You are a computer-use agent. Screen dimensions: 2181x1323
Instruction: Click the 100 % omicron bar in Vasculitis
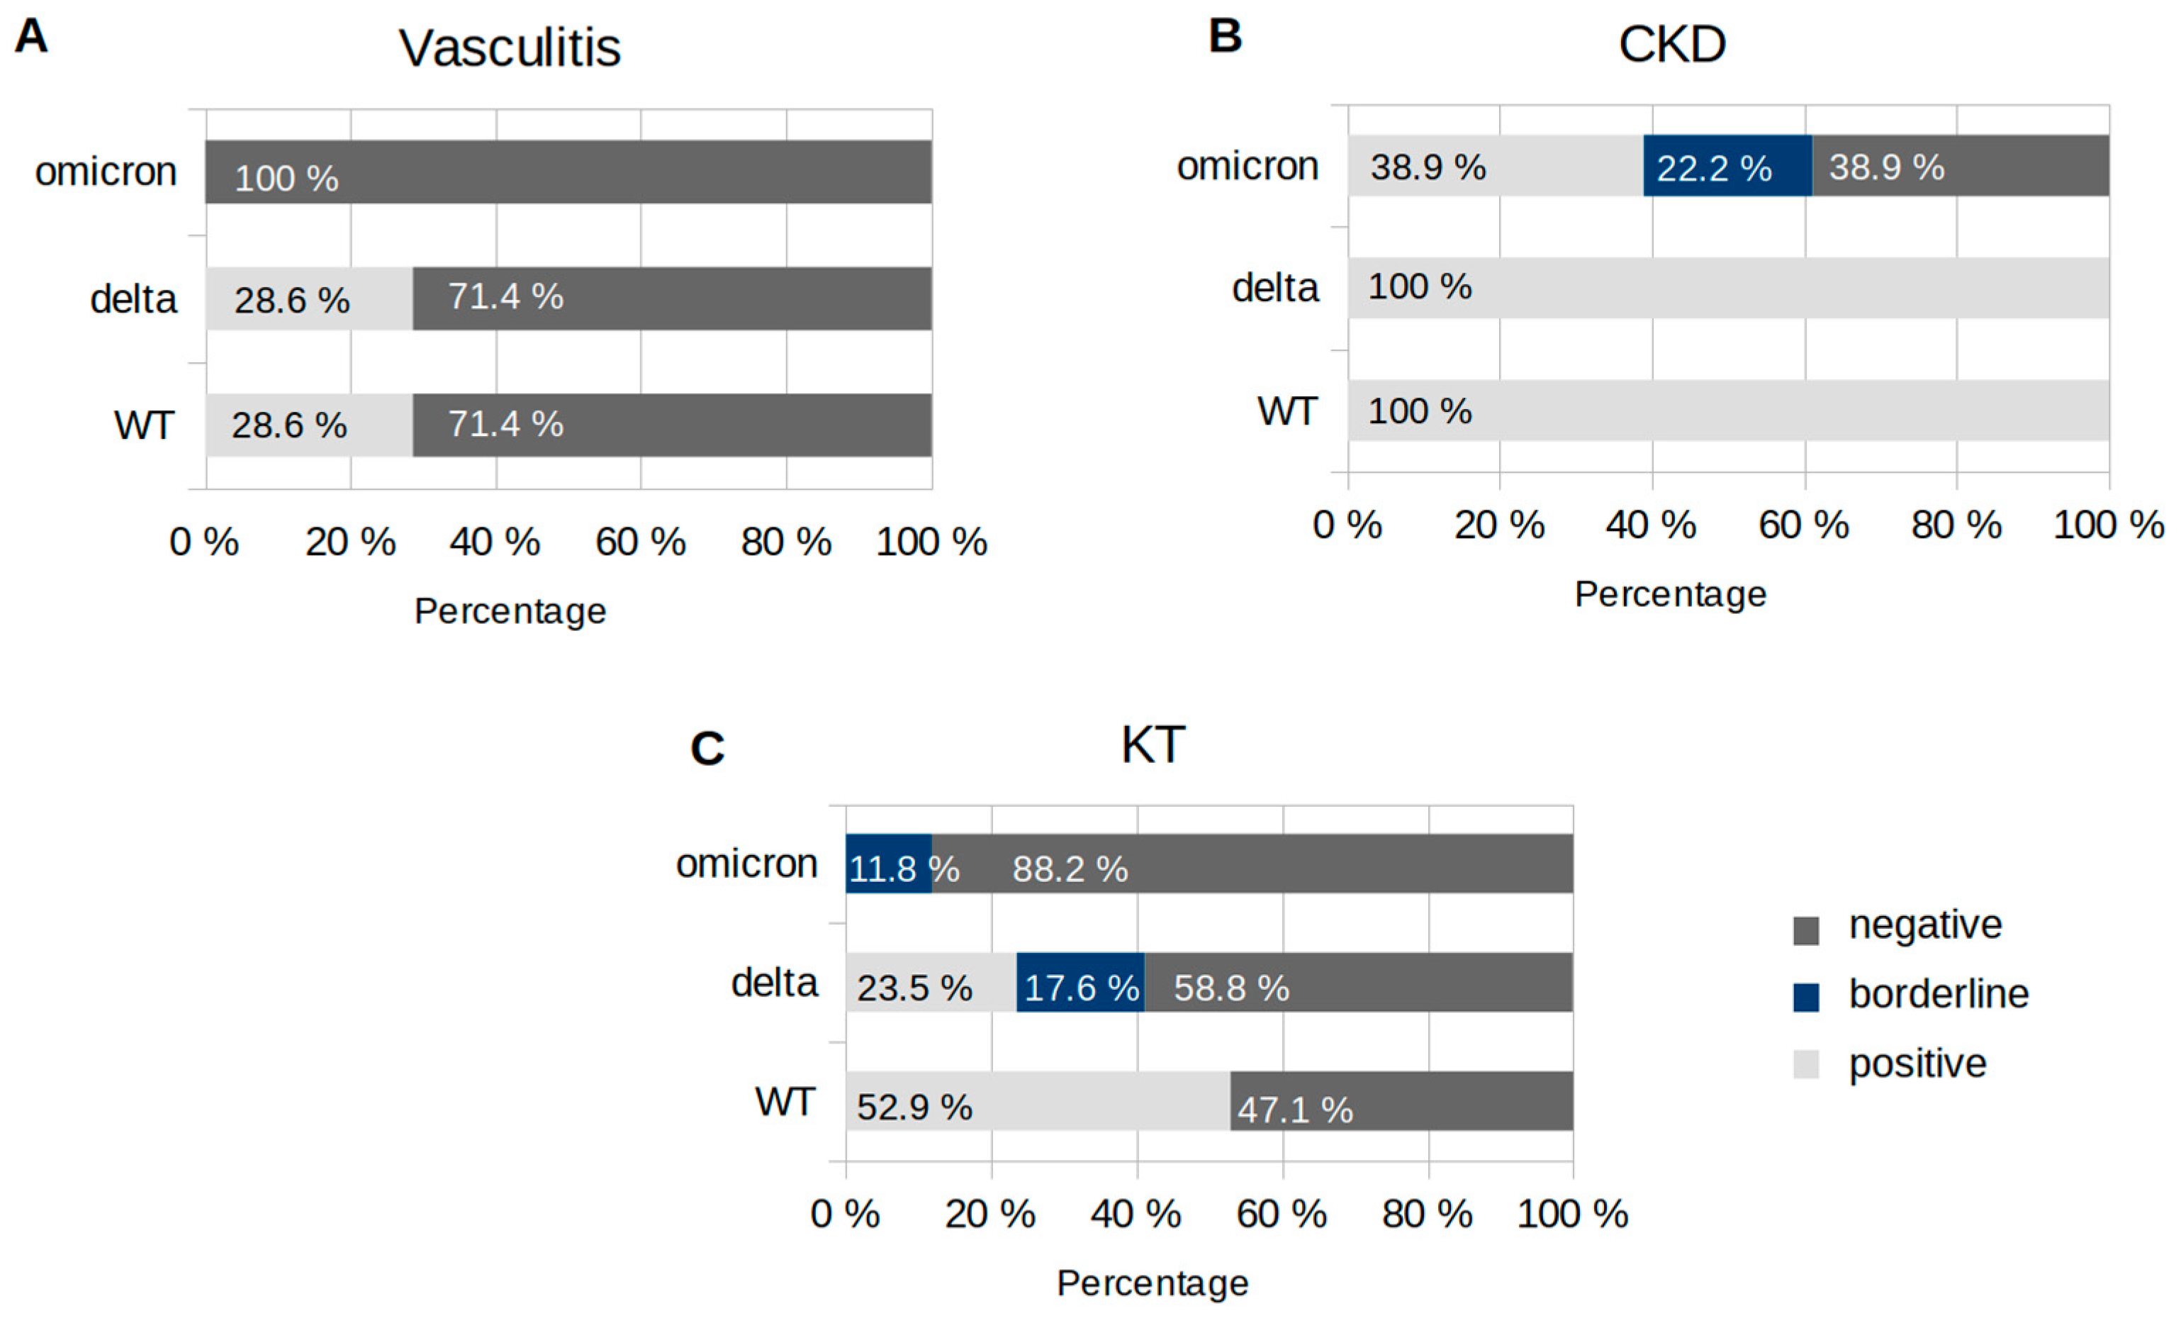click(568, 172)
